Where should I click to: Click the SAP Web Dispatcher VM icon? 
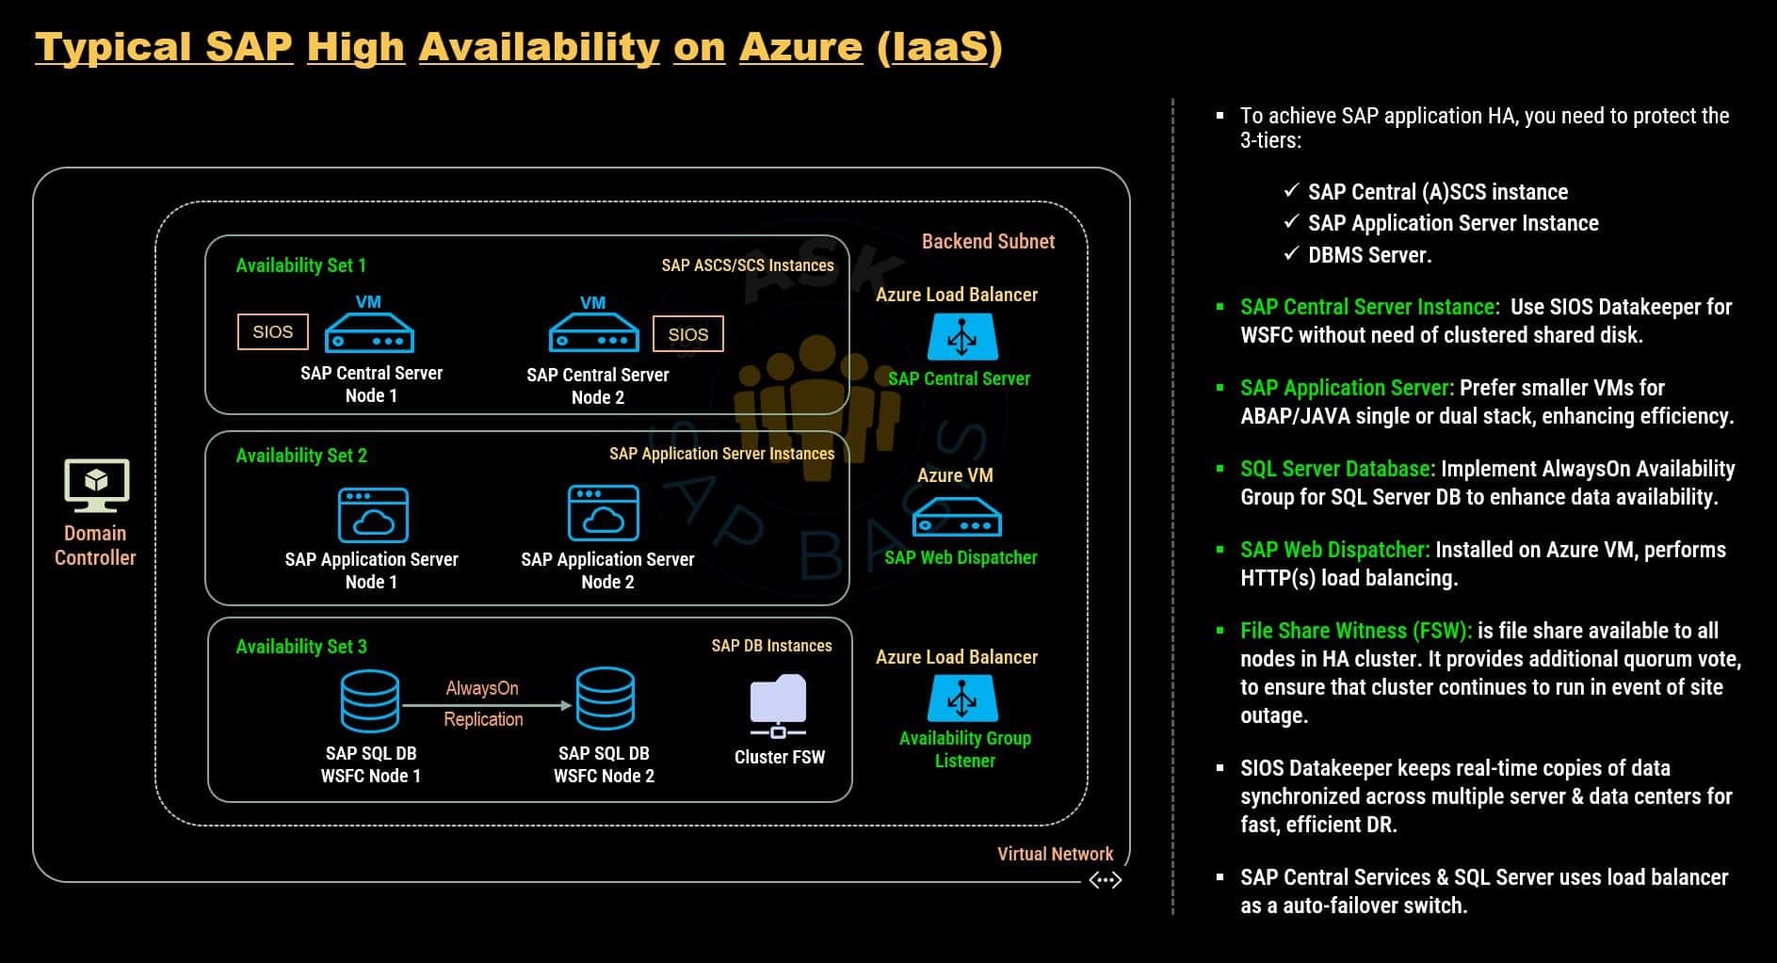(x=957, y=515)
